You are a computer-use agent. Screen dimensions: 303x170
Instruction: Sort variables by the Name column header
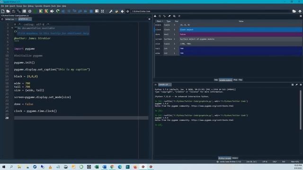tap(160, 21)
